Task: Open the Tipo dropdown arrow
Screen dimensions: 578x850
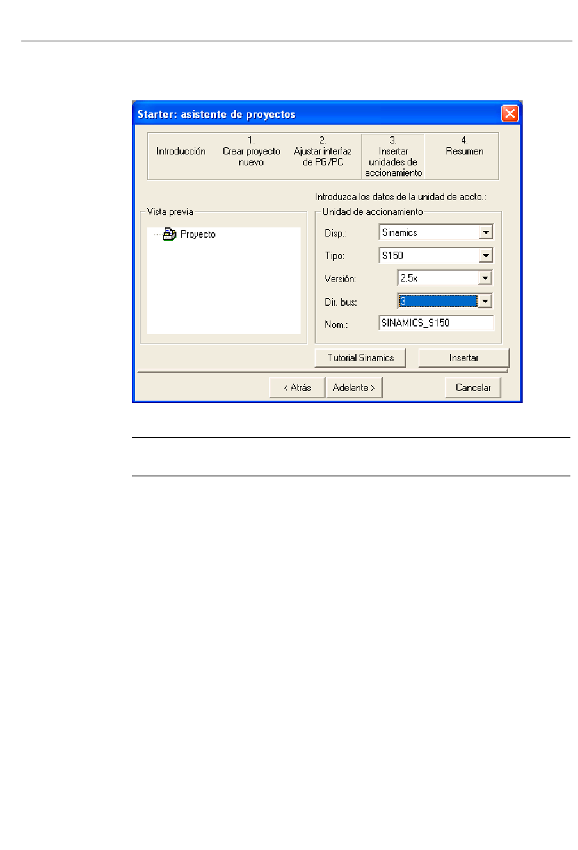Action: [x=486, y=255]
